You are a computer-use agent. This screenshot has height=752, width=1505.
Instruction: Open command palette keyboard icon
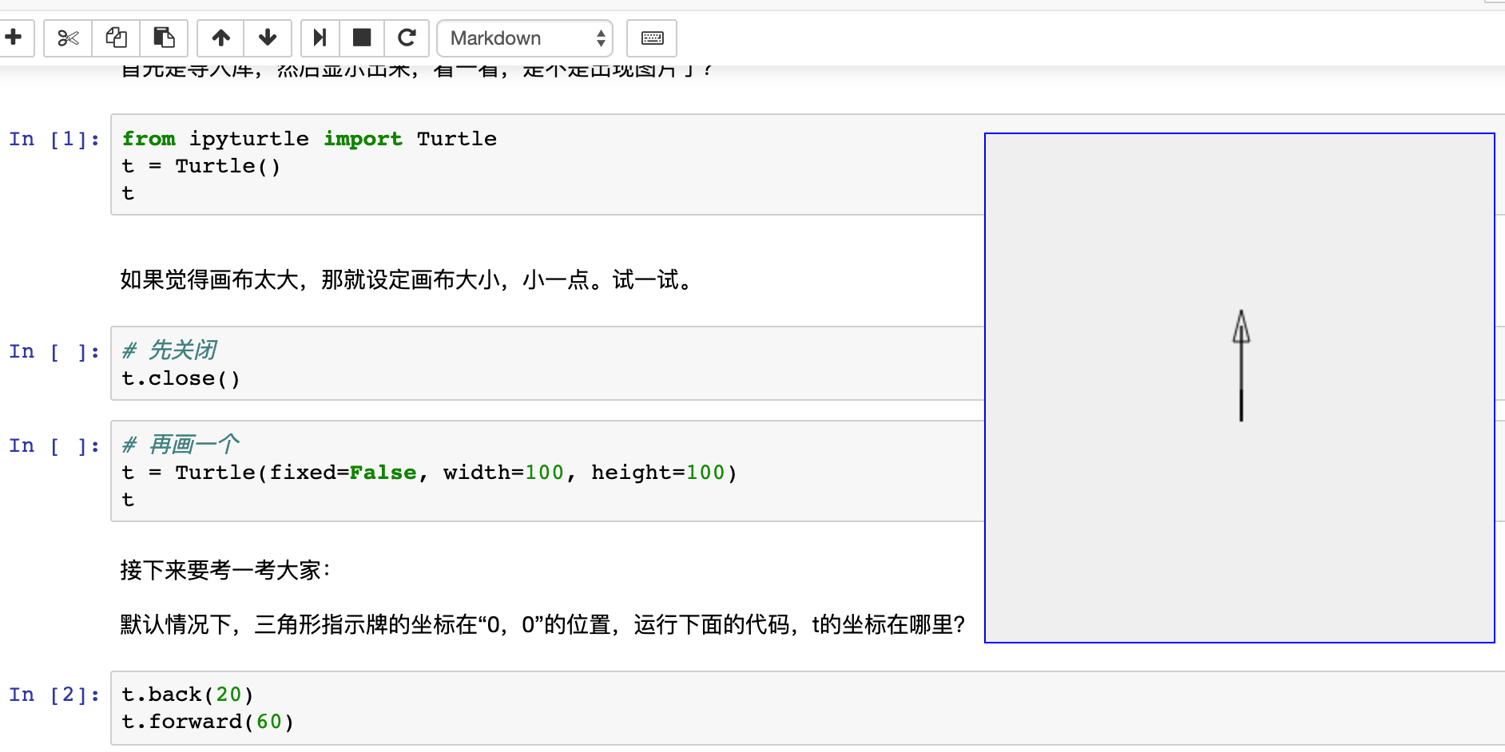652,38
